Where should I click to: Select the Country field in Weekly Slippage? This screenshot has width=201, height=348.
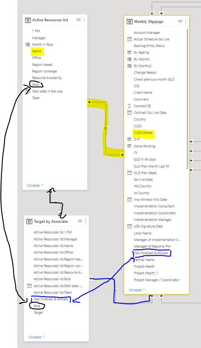(139, 119)
